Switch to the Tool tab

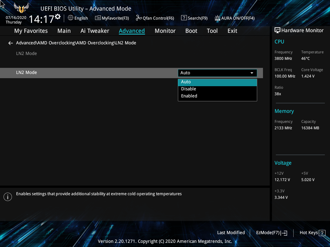pos(212,31)
